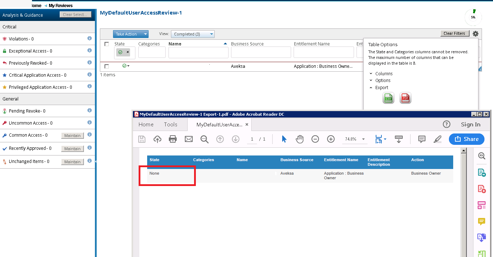Open the Add Comment speech bubble icon
This screenshot has width=493, height=257.
(x=422, y=139)
